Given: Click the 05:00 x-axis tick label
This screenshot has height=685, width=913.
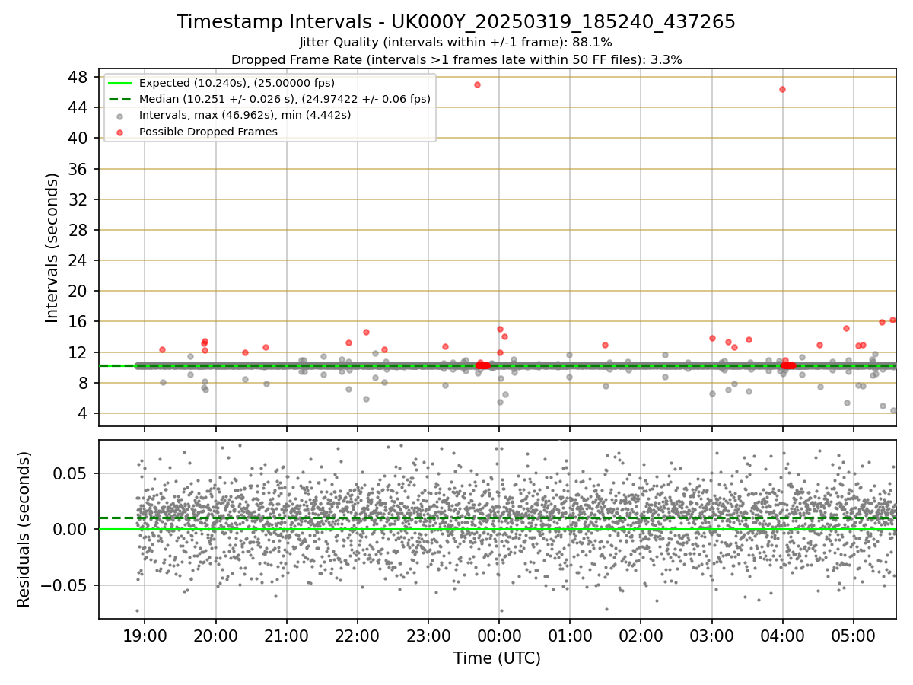Looking at the screenshot, I should 853,634.
